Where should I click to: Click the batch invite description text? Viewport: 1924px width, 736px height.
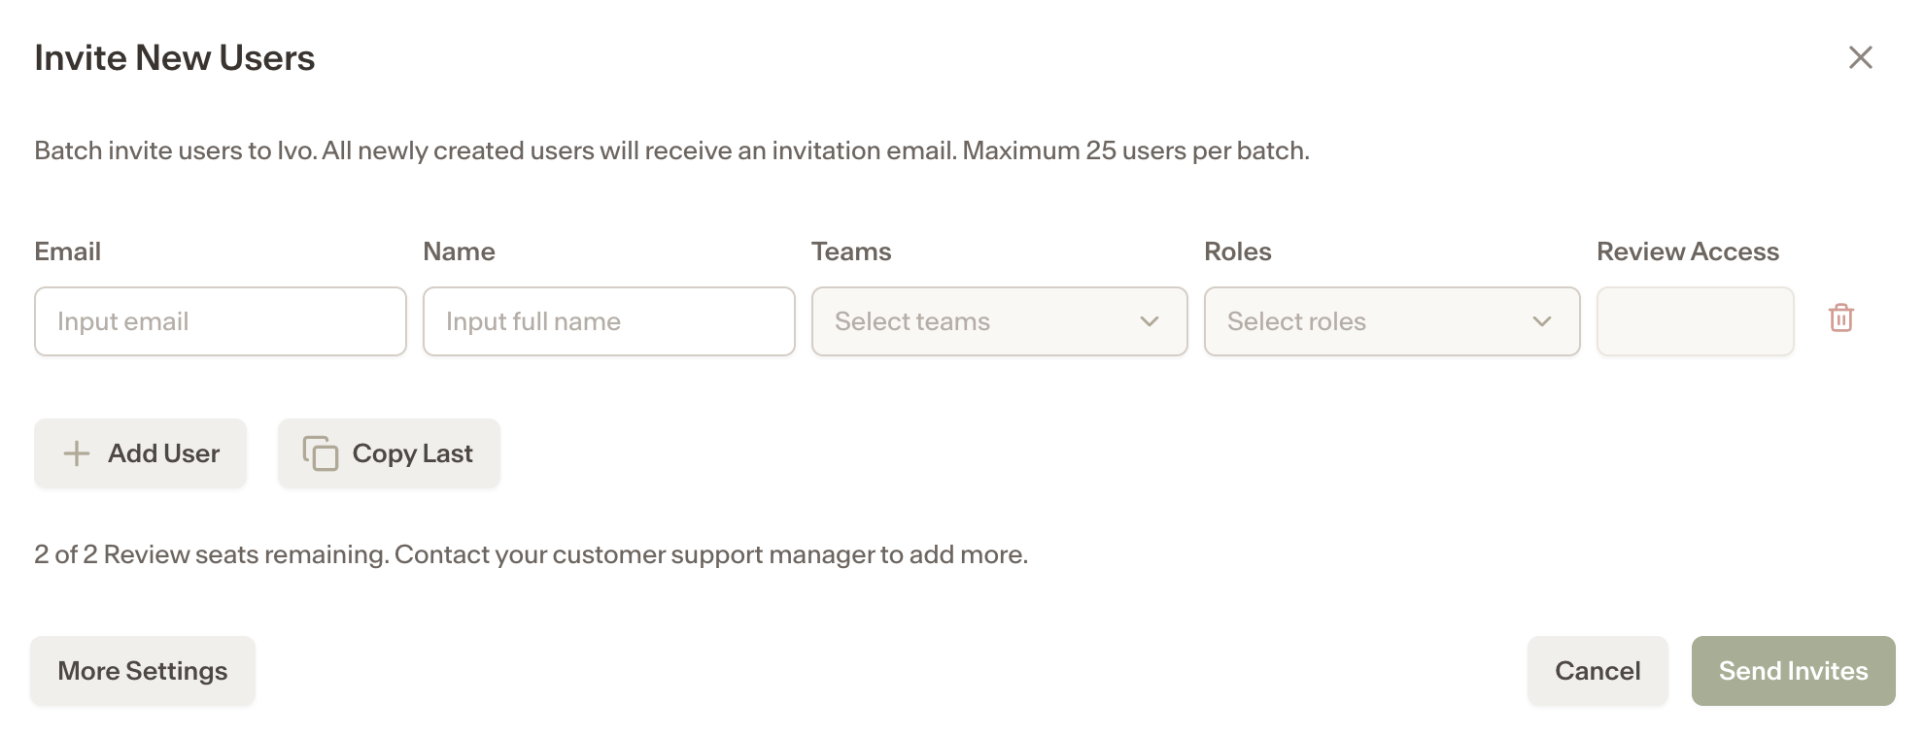click(x=671, y=151)
